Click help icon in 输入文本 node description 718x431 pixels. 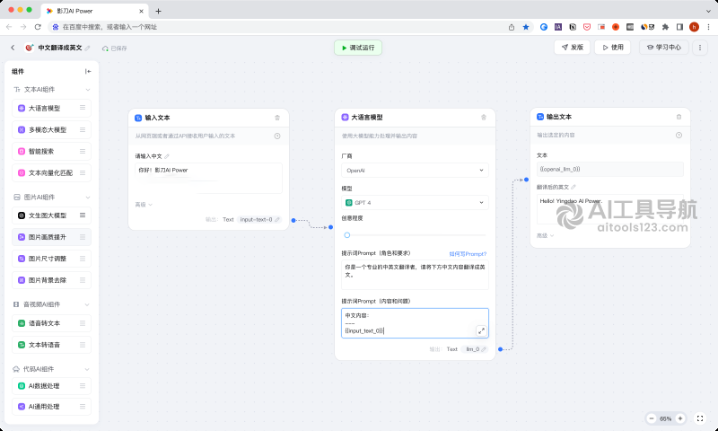point(277,136)
